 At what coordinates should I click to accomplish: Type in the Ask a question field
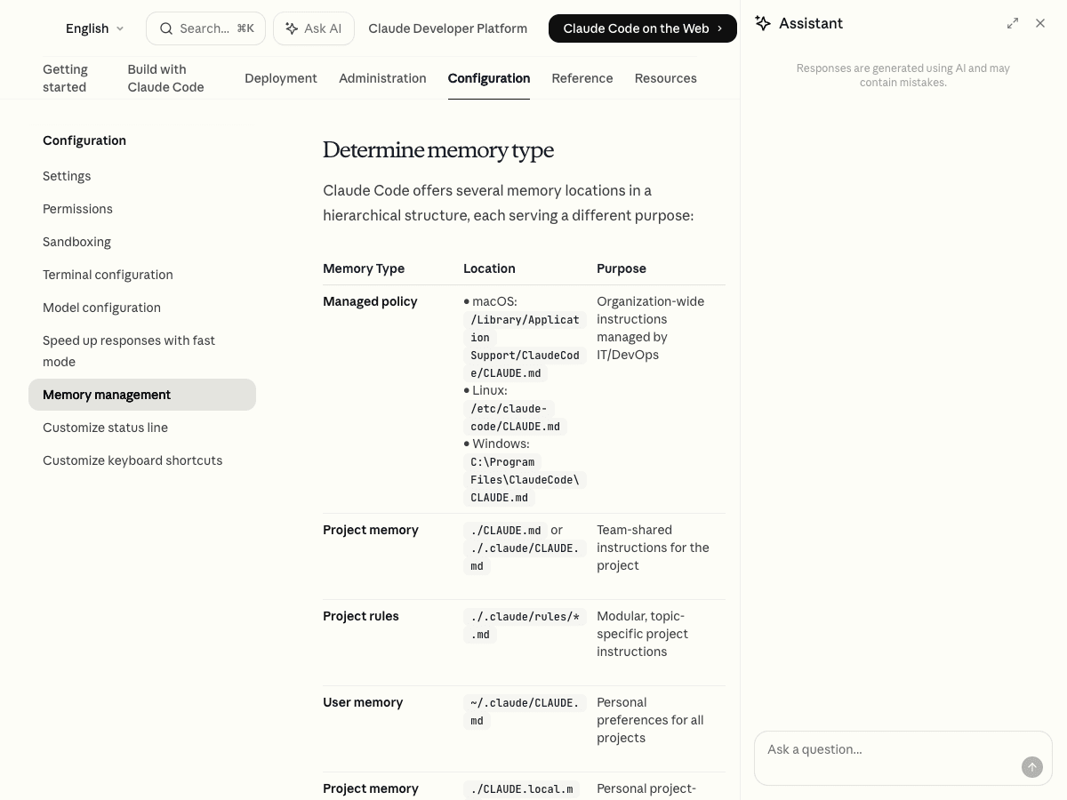tap(889, 750)
